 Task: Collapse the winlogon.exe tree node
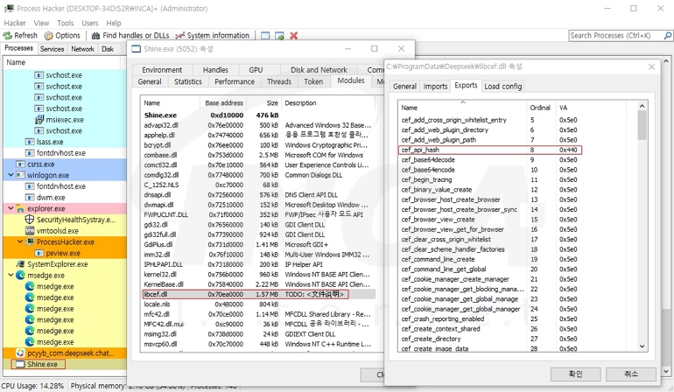click(x=11, y=175)
